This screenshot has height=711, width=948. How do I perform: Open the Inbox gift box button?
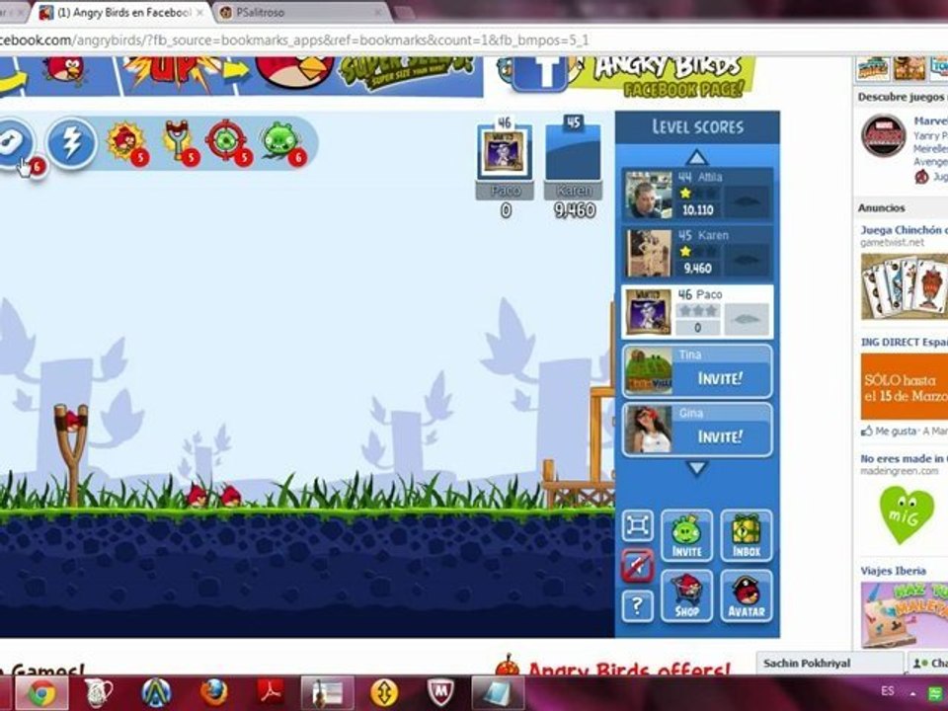[747, 535]
